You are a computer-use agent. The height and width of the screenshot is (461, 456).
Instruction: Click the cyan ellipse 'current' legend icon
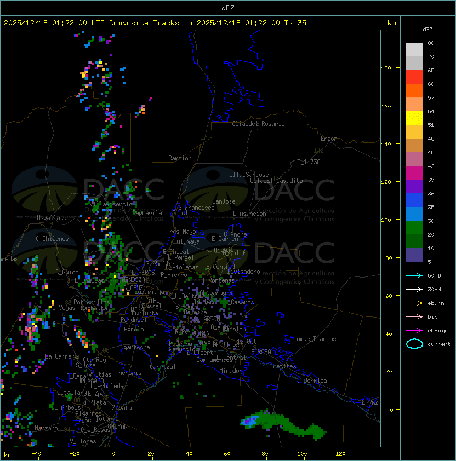[414, 344]
